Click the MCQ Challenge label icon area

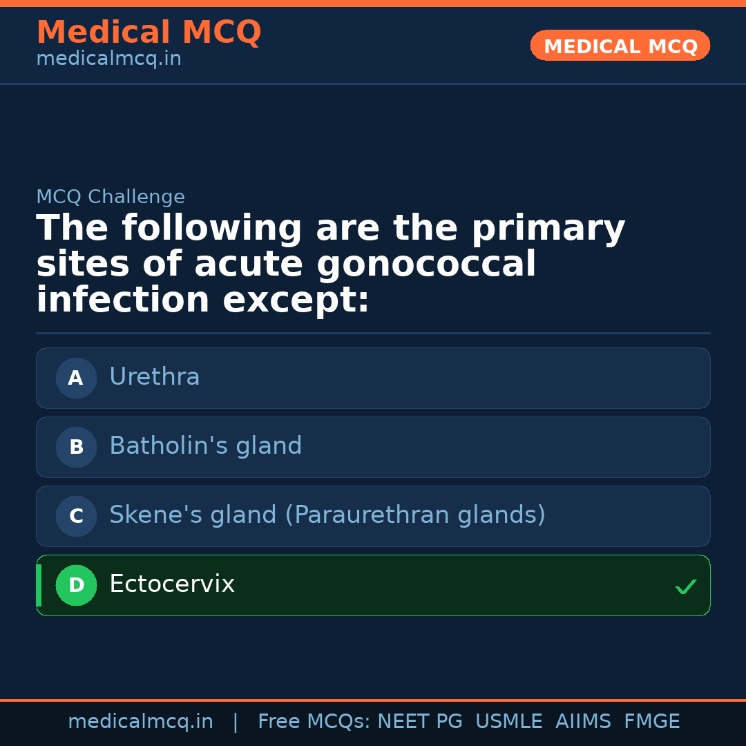click(x=111, y=197)
